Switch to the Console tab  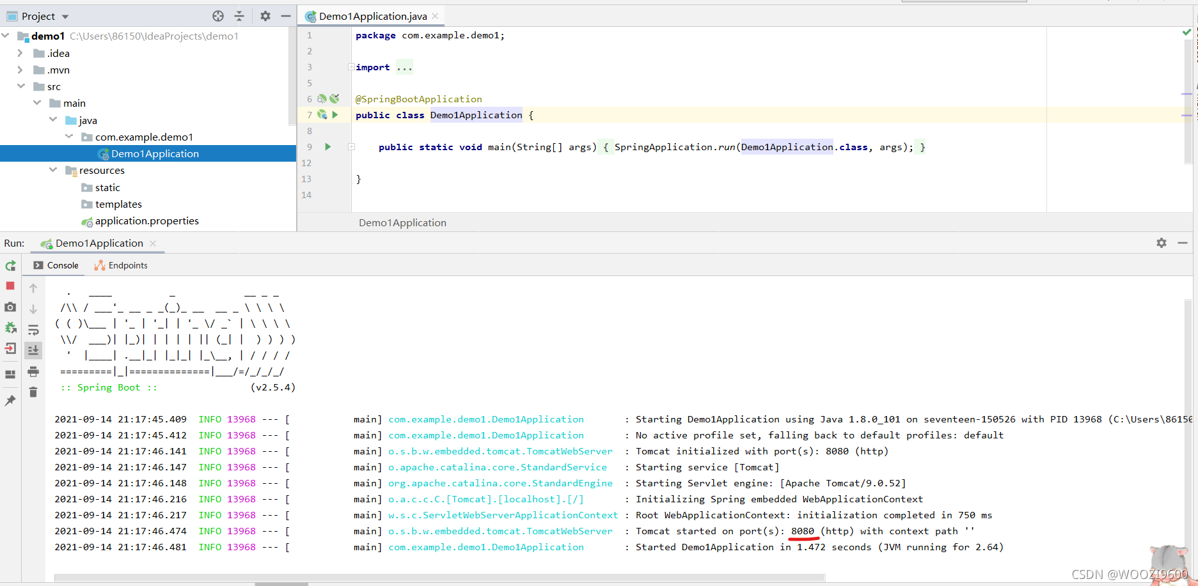click(x=56, y=265)
